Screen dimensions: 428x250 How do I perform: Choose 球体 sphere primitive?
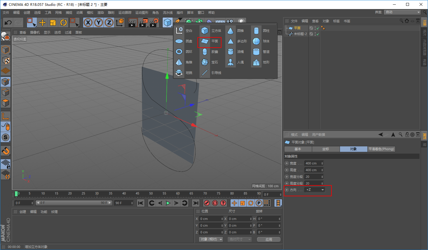261,41
